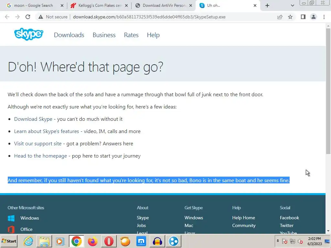
Task: Click the Office logo icon in footer
Action: click(11, 230)
